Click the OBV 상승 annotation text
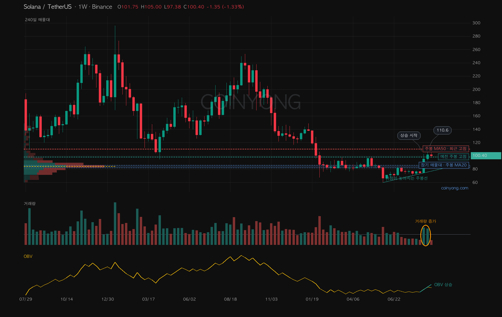Viewport: 502px width, 317px height. (x=443, y=285)
